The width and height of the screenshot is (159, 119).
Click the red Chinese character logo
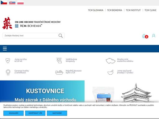(7, 23)
